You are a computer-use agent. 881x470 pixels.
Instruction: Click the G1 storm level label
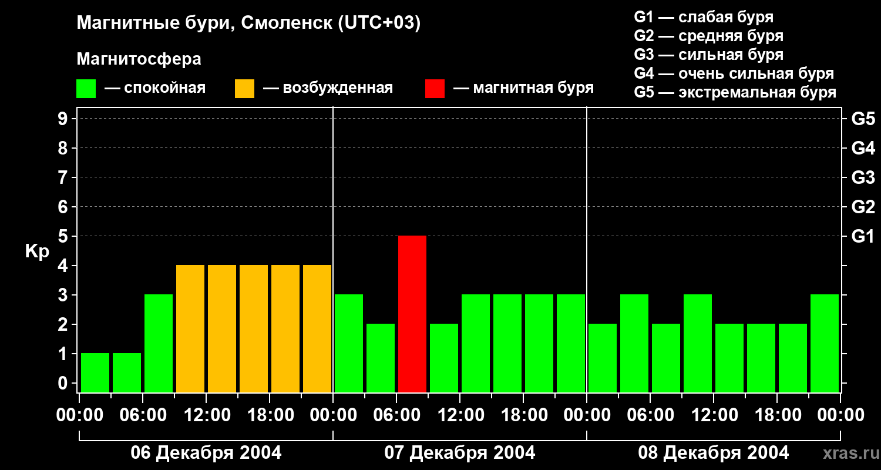coord(863,237)
